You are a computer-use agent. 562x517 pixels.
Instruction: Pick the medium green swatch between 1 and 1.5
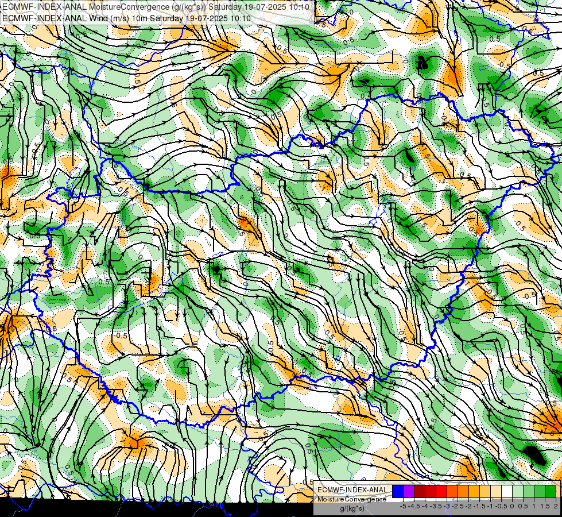[x=540, y=492]
